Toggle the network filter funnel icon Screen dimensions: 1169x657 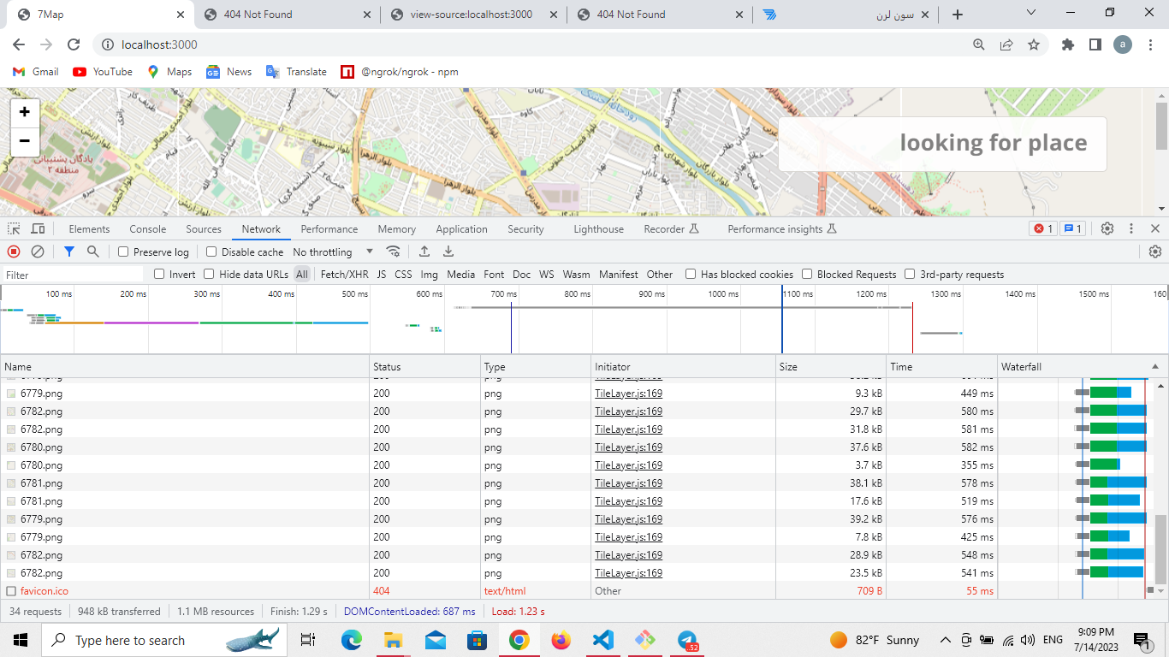point(69,252)
